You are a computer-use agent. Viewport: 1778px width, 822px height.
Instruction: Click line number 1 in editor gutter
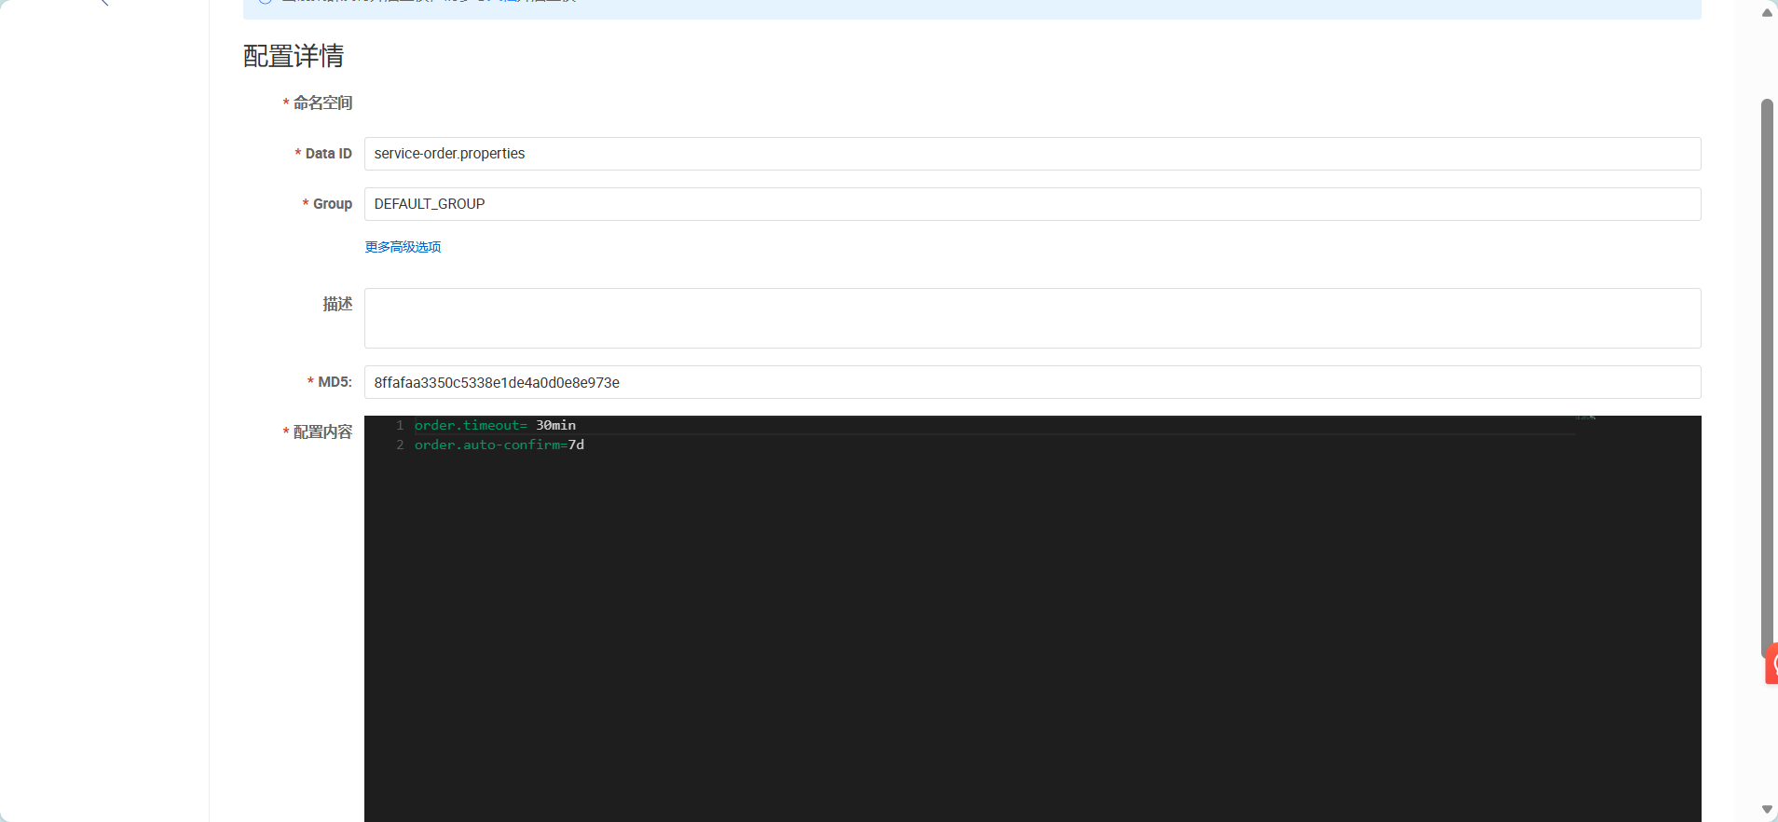coord(400,425)
